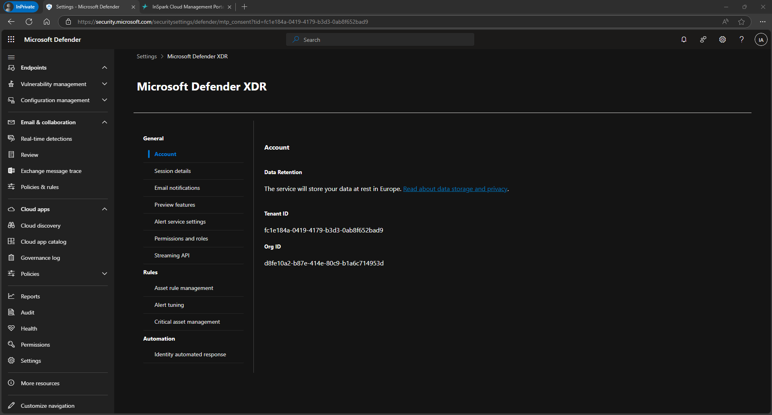Click Org ID value d8fe10a2-b87e-414e-80c9-b1a6c714953d
772x415 pixels.
tap(324, 263)
